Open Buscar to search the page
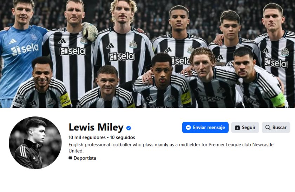 [276, 128]
